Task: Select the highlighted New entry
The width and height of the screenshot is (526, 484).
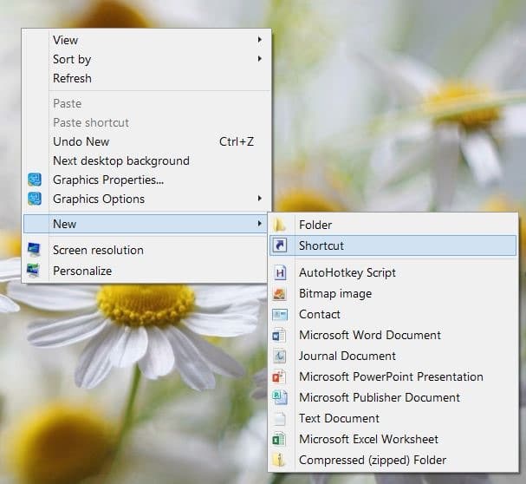Action: (x=146, y=224)
